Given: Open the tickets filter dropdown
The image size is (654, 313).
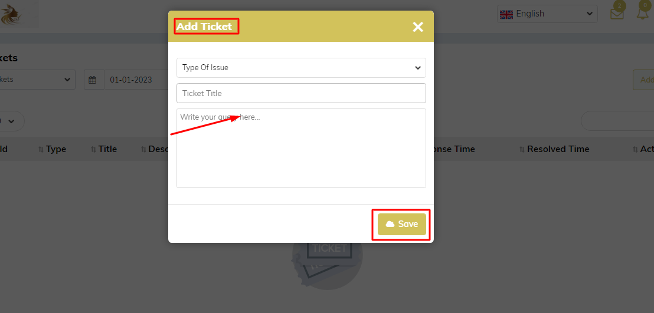Looking at the screenshot, I should point(37,80).
